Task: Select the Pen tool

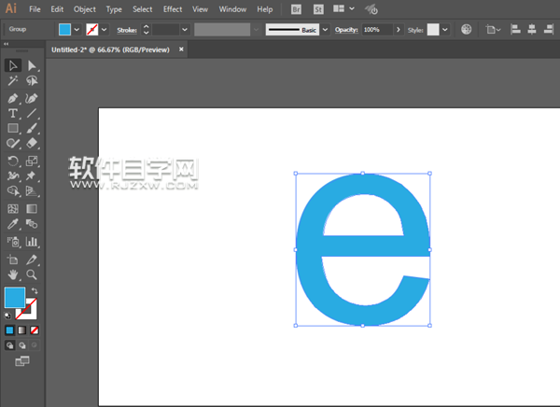Action: [x=13, y=98]
